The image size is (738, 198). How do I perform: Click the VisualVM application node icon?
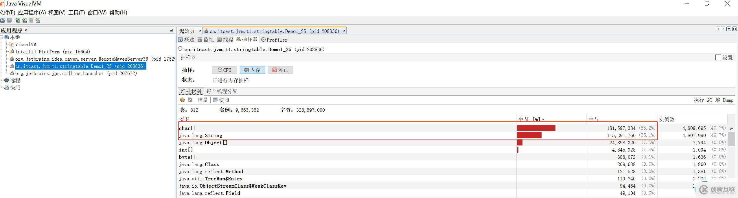(x=12, y=44)
